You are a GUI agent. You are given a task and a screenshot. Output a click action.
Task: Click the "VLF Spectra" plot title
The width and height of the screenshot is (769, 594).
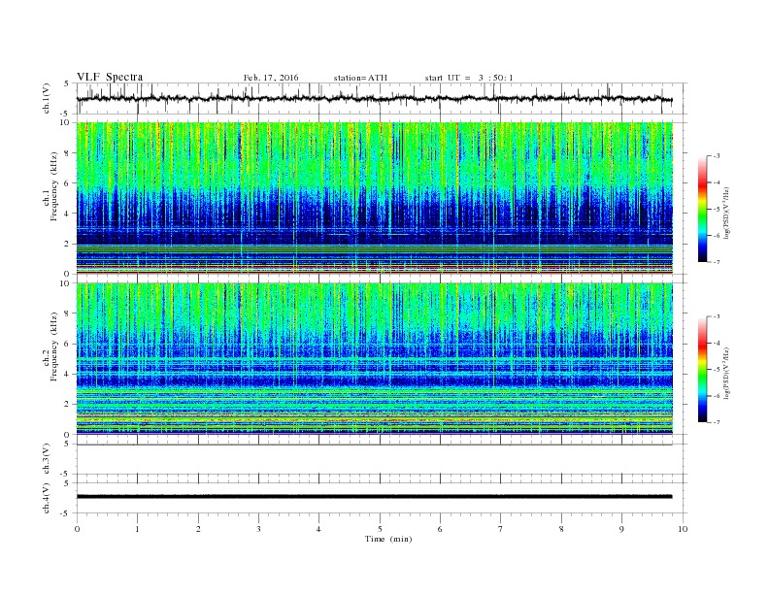click(x=110, y=77)
